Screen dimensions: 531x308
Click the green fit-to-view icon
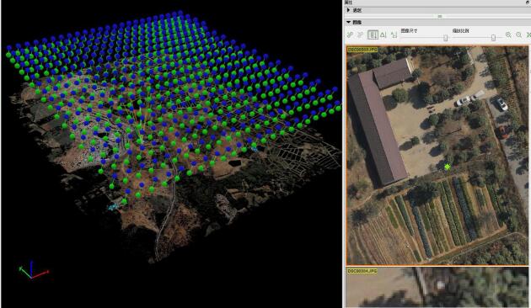pyautogui.click(x=528, y=35)
